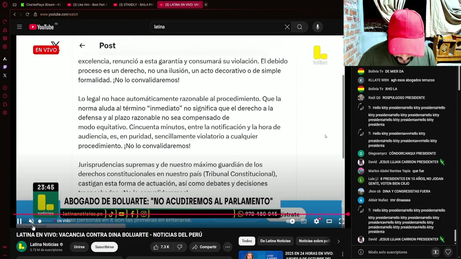Open more actions three-dot menu under the video
Image resolution: width=461 pixels, height=259 pixels.
tap(228, 247)
